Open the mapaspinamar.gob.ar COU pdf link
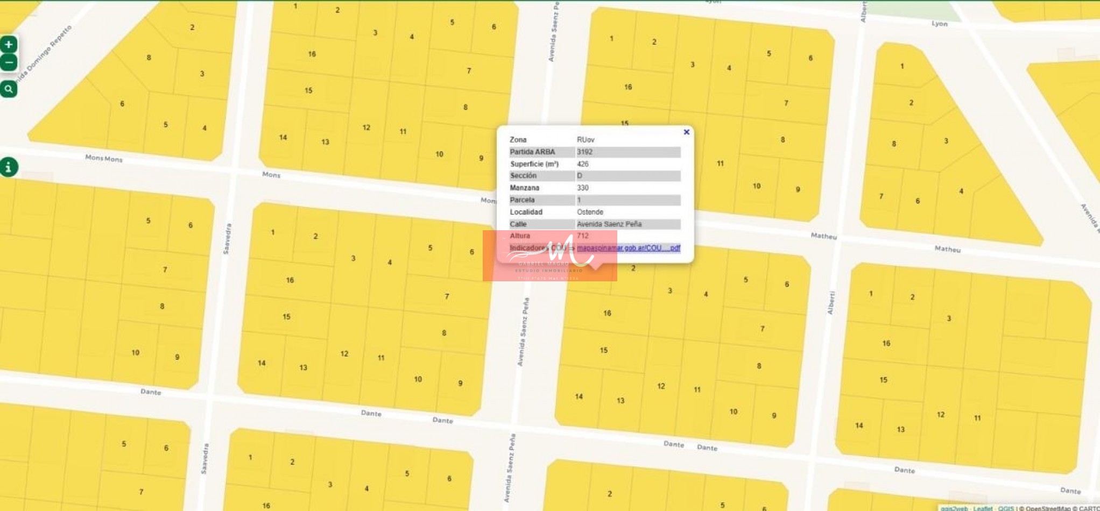 [x=628, y=248]
